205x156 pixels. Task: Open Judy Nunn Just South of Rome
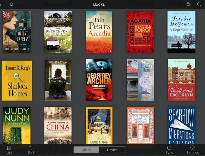[17, 125]
